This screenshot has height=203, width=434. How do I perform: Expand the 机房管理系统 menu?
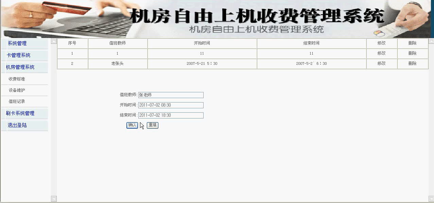tap(20, 67)
